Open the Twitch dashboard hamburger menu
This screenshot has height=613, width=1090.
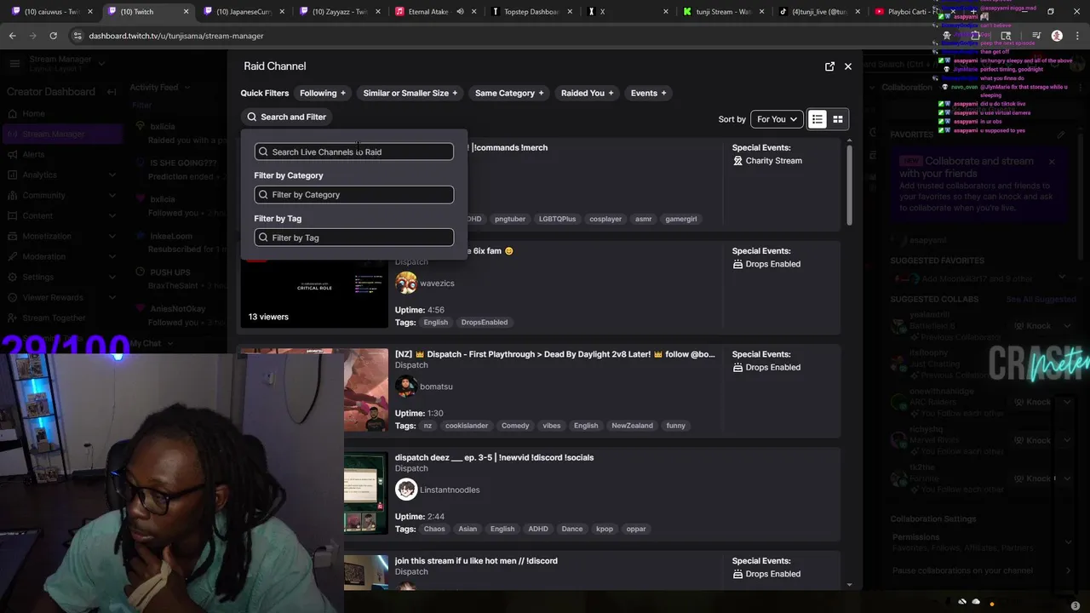click(x=14, y=63)
